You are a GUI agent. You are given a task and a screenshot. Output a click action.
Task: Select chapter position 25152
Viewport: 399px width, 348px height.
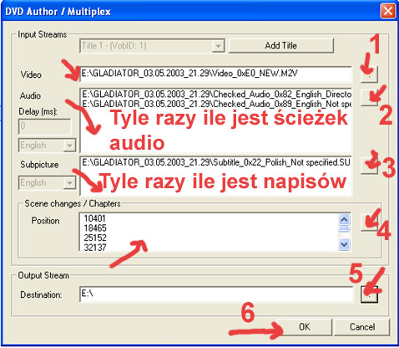[95, 238]
